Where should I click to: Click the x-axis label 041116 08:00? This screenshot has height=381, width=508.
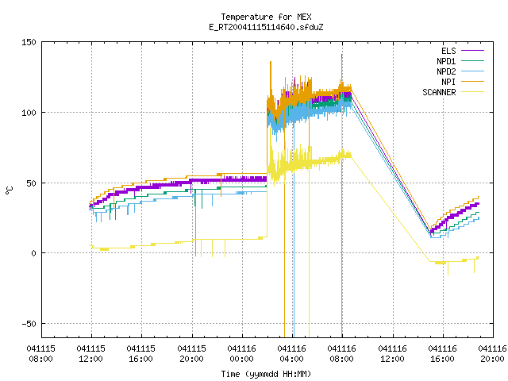(x=342, y=354)
